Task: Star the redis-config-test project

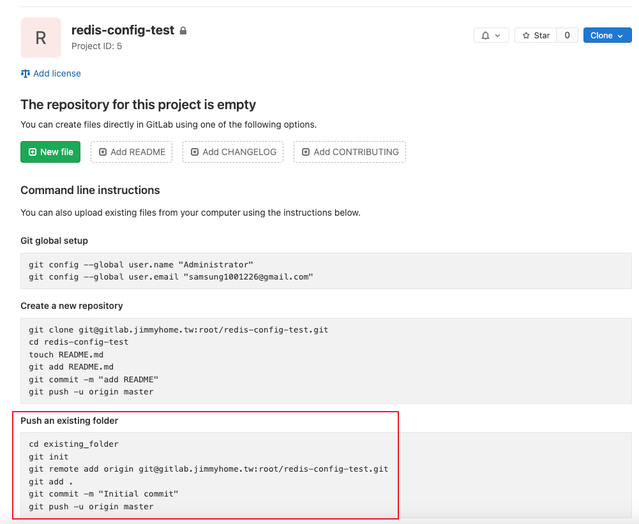Action: point(536,36)
